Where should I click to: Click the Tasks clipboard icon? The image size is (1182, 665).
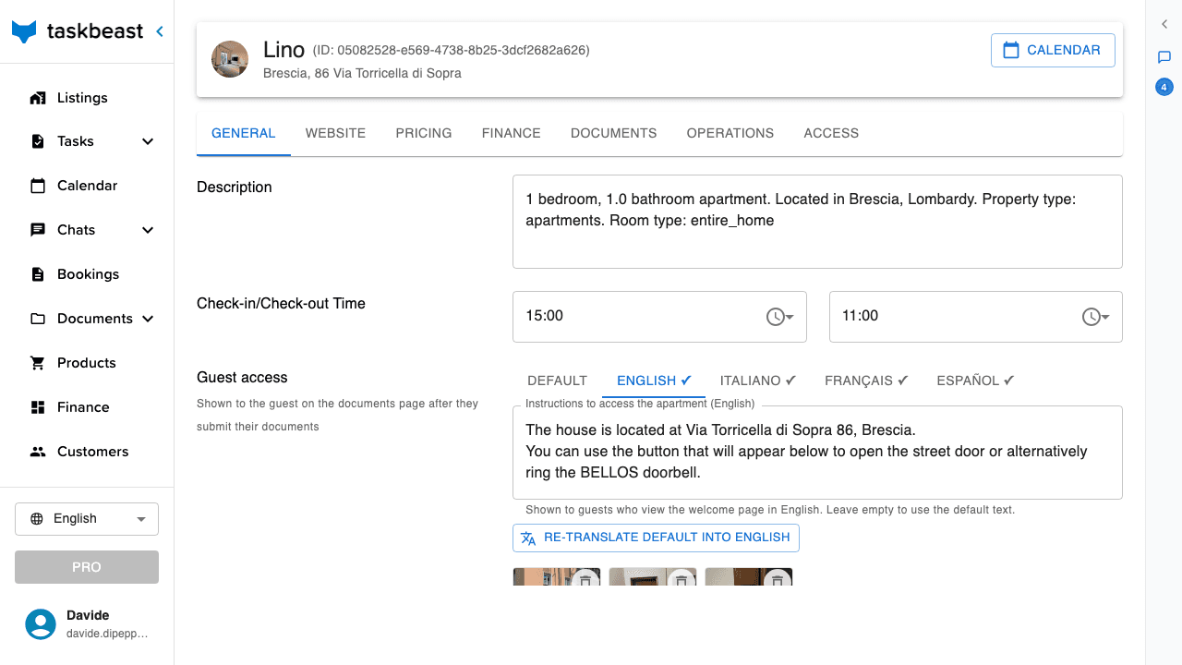38,141
